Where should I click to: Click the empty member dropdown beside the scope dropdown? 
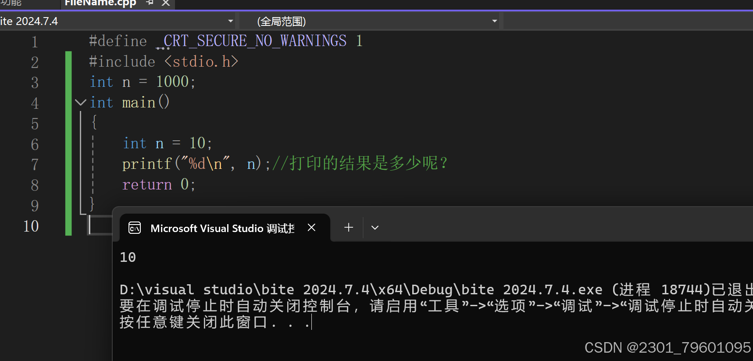[628, 21]
